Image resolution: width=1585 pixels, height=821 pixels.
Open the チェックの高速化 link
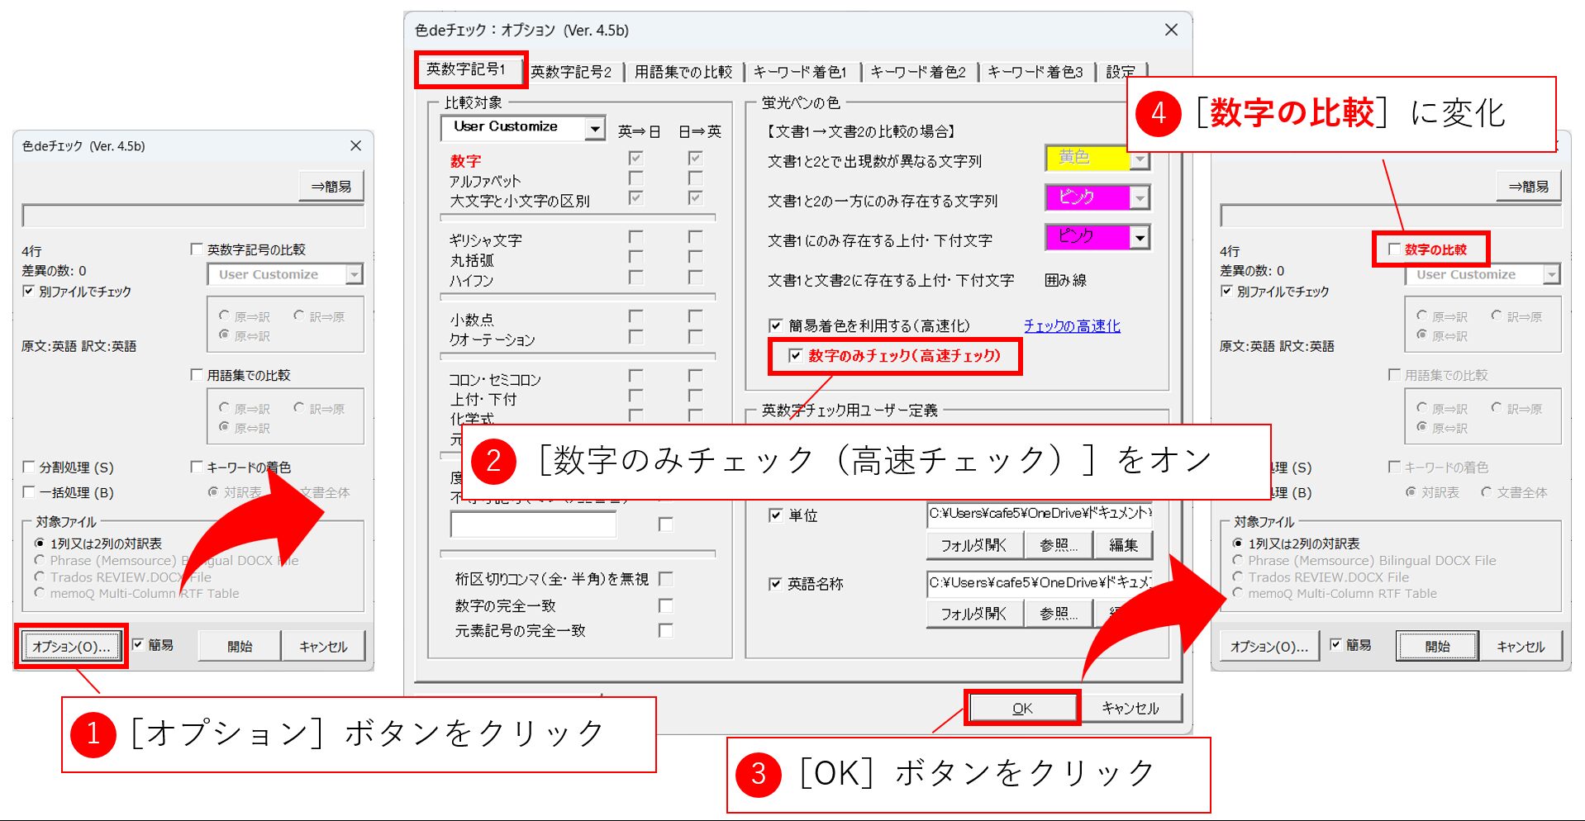click(1072, 325)
